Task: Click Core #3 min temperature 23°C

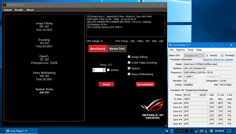Action: pyautogui.click(x=212, y=115)
